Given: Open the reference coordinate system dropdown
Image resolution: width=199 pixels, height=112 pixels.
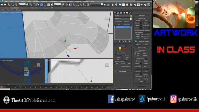Looking at the screenshot, I should tap(57, 4).
